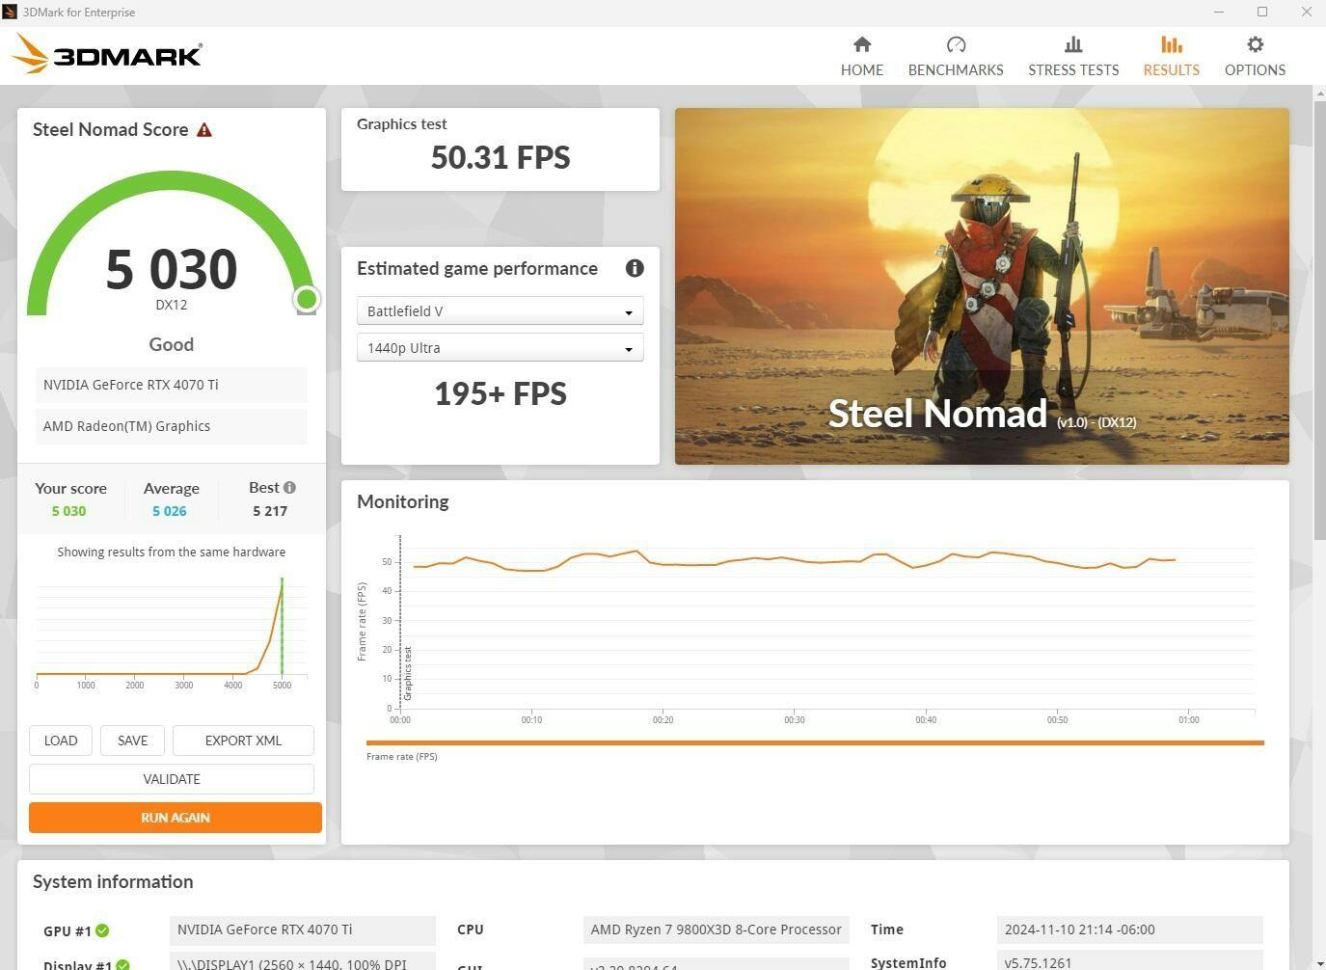The width and height of the screenshot is (1326, 970).
Task: Click the BENCHMARKS menu label
Action: [956, 69]
